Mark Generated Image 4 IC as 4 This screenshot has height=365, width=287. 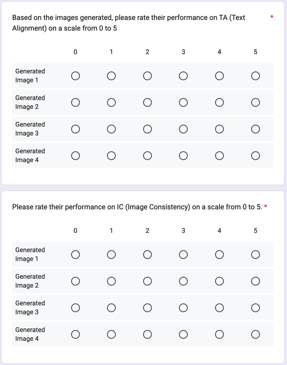tap(219, 335)
